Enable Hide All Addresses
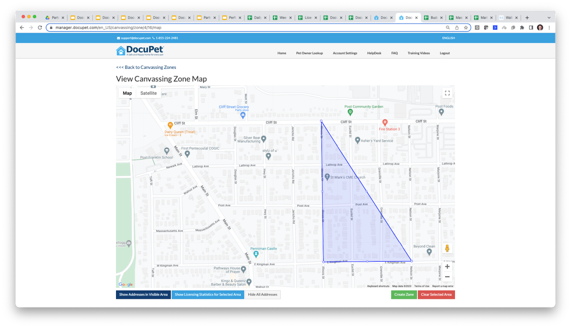 click(263, 294)
